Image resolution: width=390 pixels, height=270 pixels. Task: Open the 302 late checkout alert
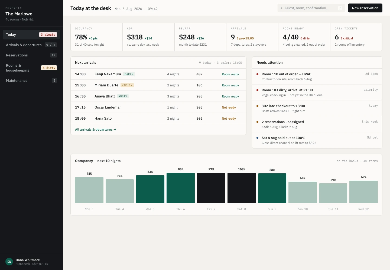click(317, 108)
